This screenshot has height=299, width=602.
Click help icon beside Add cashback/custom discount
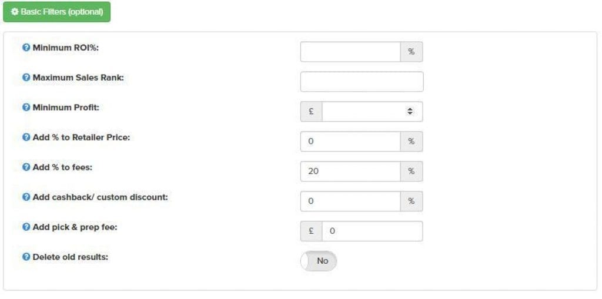click(26, 197)
